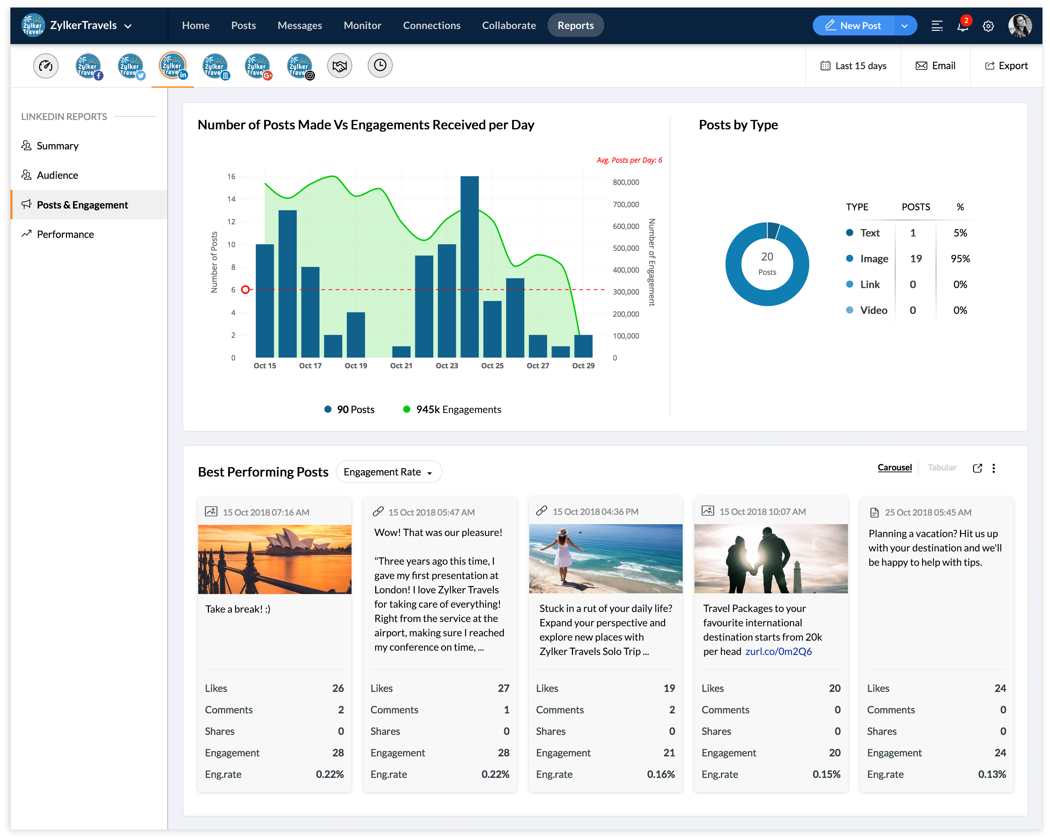The image size is (1050, 837).
Task: Open the ZylkerTravels brand switcher dropdown
Action: click(128, 26)
